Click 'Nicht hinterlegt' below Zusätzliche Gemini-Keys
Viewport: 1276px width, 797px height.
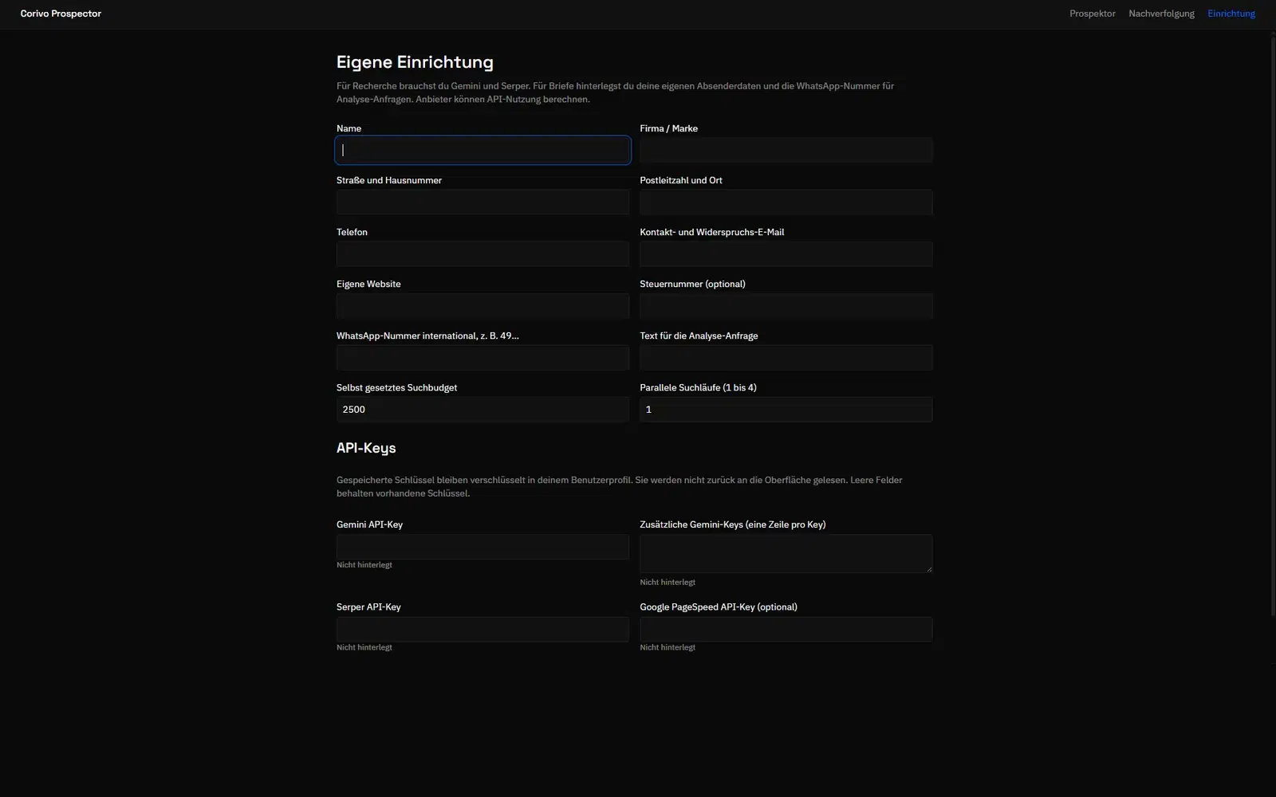[668, 583]
